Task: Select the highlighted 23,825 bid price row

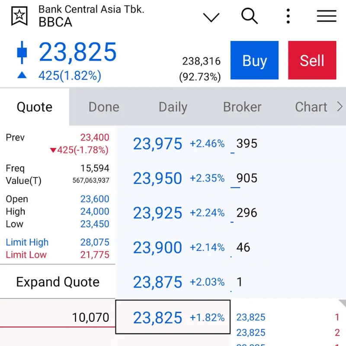Action: coord(173,317)
